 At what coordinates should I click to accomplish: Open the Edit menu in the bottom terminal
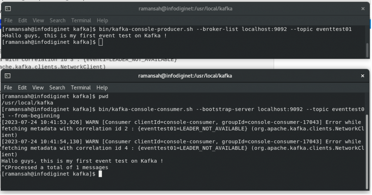(22, 88)
